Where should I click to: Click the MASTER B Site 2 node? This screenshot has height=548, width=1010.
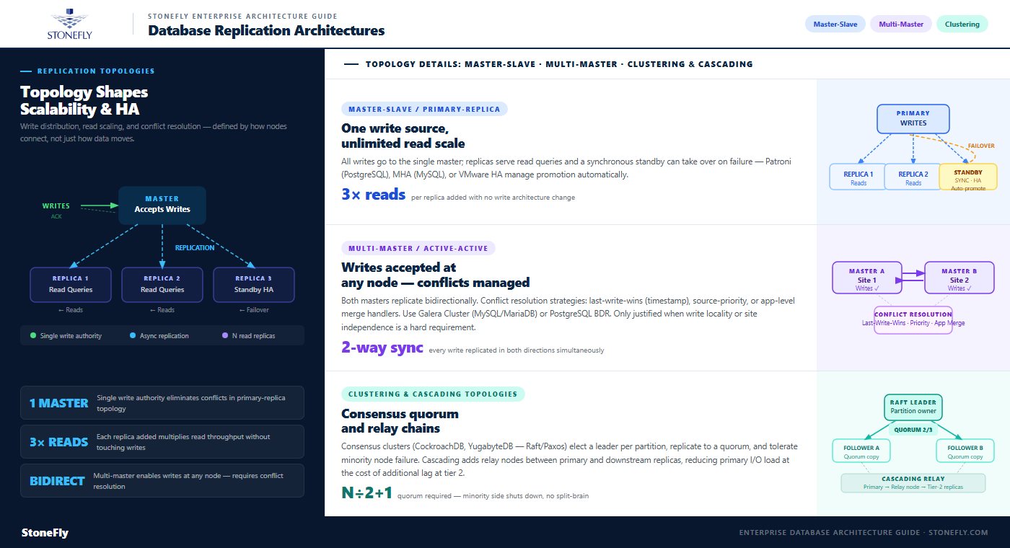(x=959, y=278)
